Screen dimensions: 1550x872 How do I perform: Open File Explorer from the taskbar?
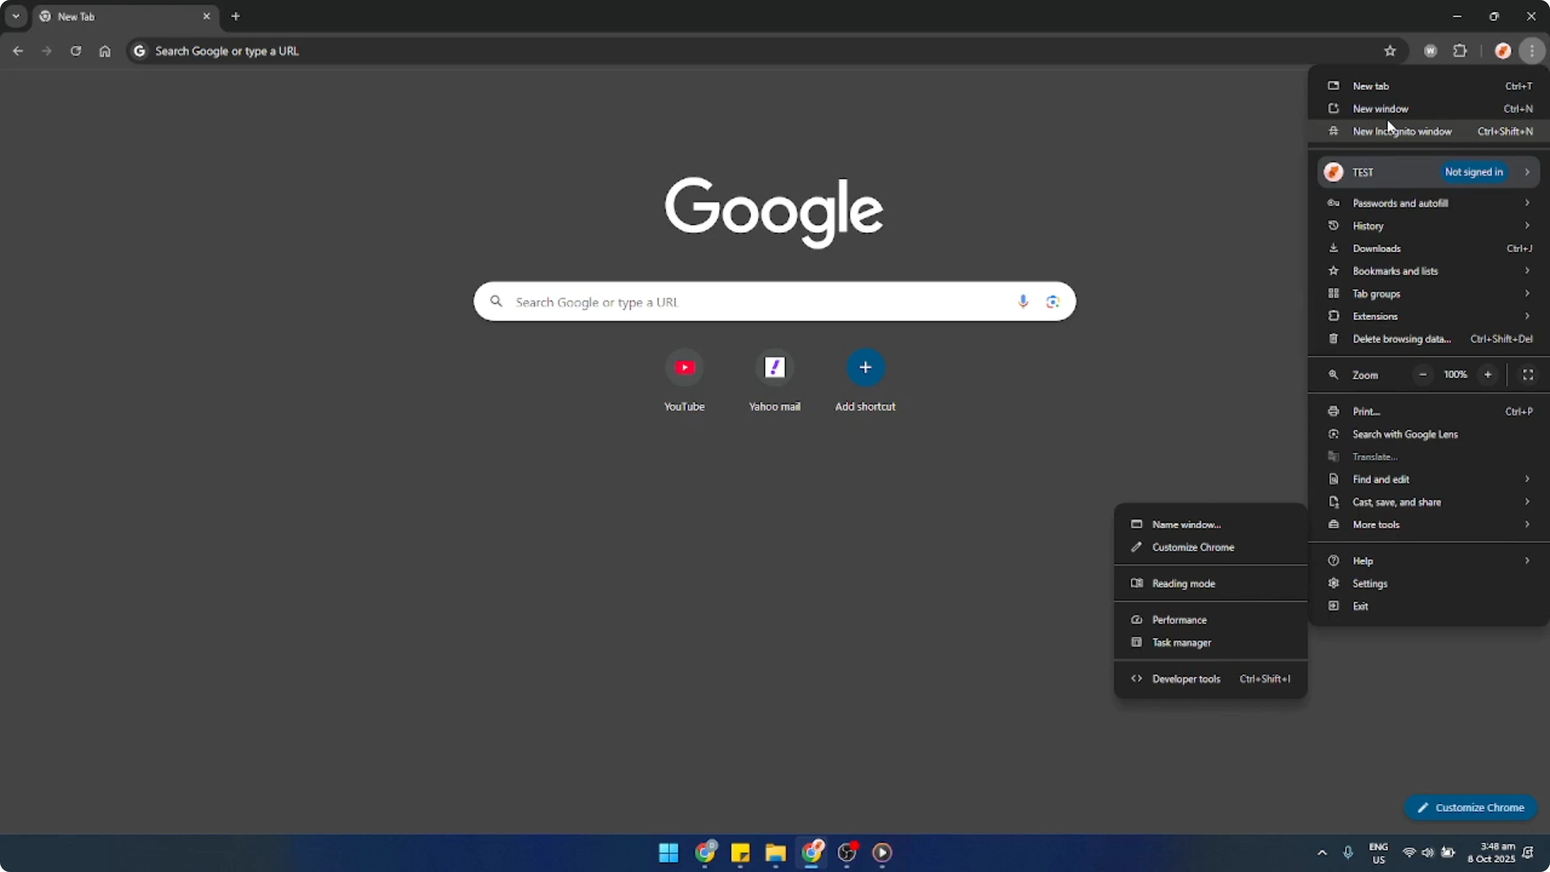(x=775, y=853)
